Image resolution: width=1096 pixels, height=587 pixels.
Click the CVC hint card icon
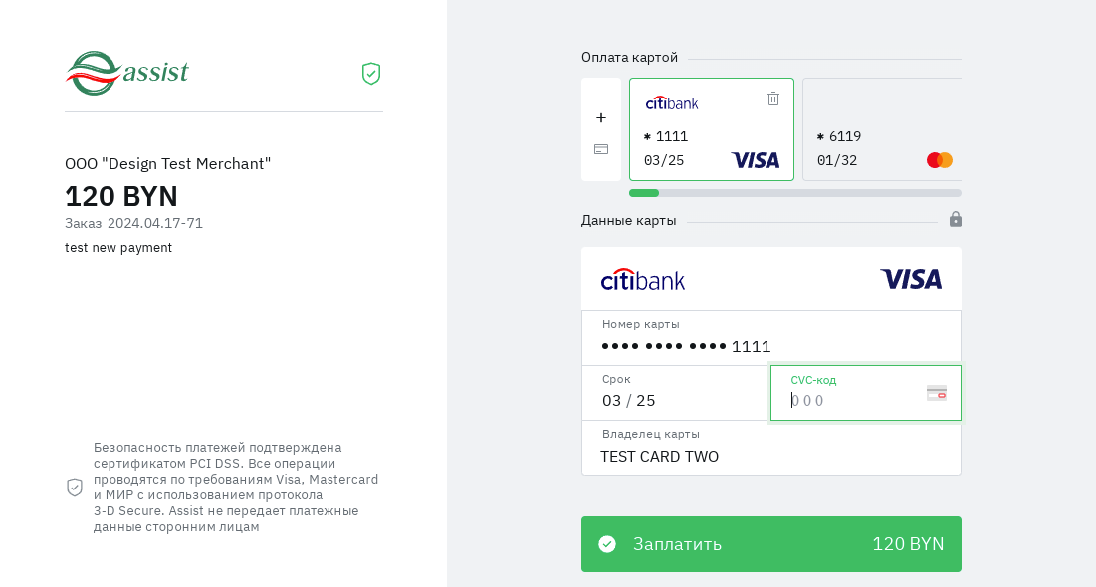click(937, 393)
